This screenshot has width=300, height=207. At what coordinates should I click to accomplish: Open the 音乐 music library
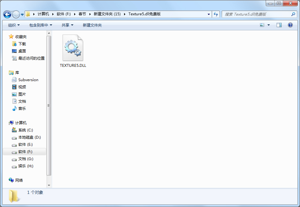click(x=22, y=109)
